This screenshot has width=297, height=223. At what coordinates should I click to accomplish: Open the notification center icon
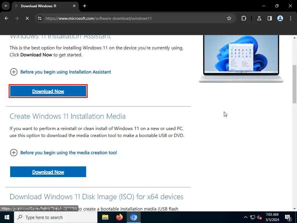coord(288,217)
